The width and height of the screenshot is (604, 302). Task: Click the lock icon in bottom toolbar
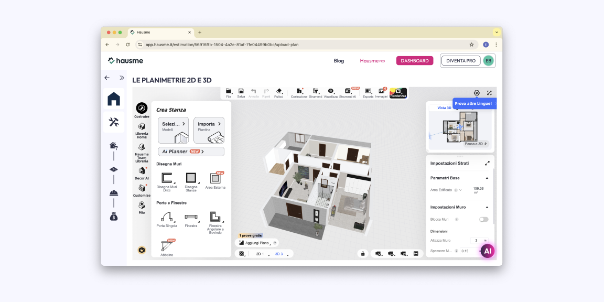tap(362, 254)
